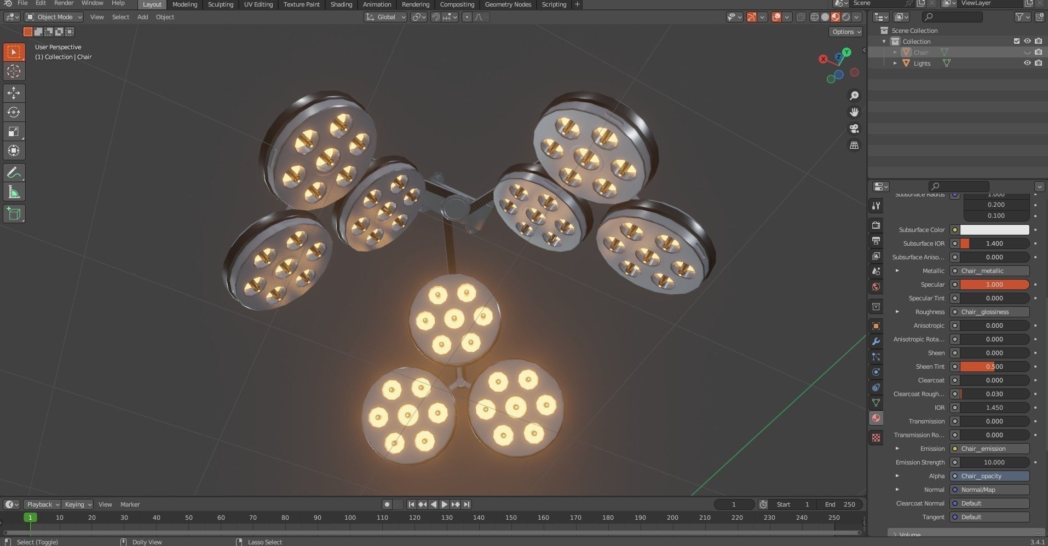
Task: Open the viewport Options dropdown
Action: (x=846, y=32)
